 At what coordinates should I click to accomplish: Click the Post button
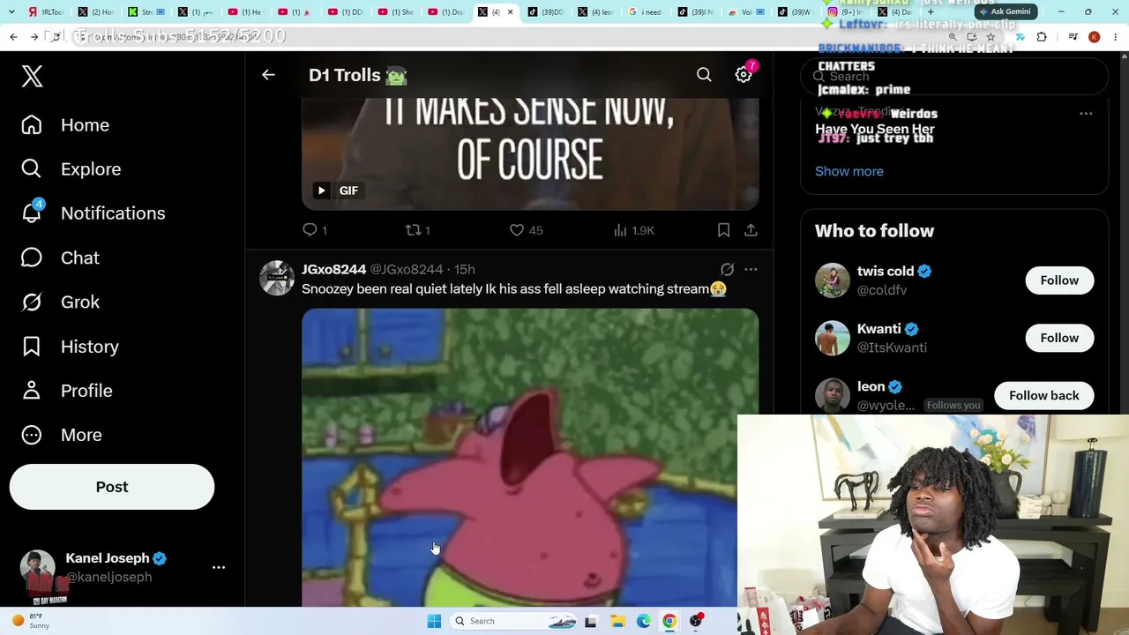[x=112, y=487]
